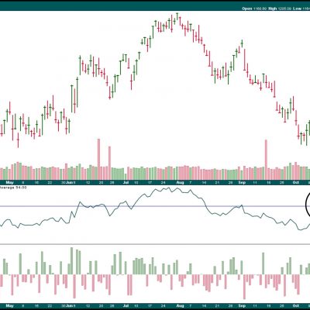The height and width of the screenshot is (310, 310).
Task: Select the Oct label on upper date axis
Action: pyautogui.click(x=296, y=182)
